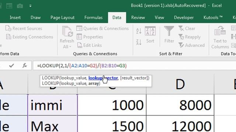Select cell with value 1500
Viewport: 236px width, 132px height.
pyautogui.click(x=112, y=124)
